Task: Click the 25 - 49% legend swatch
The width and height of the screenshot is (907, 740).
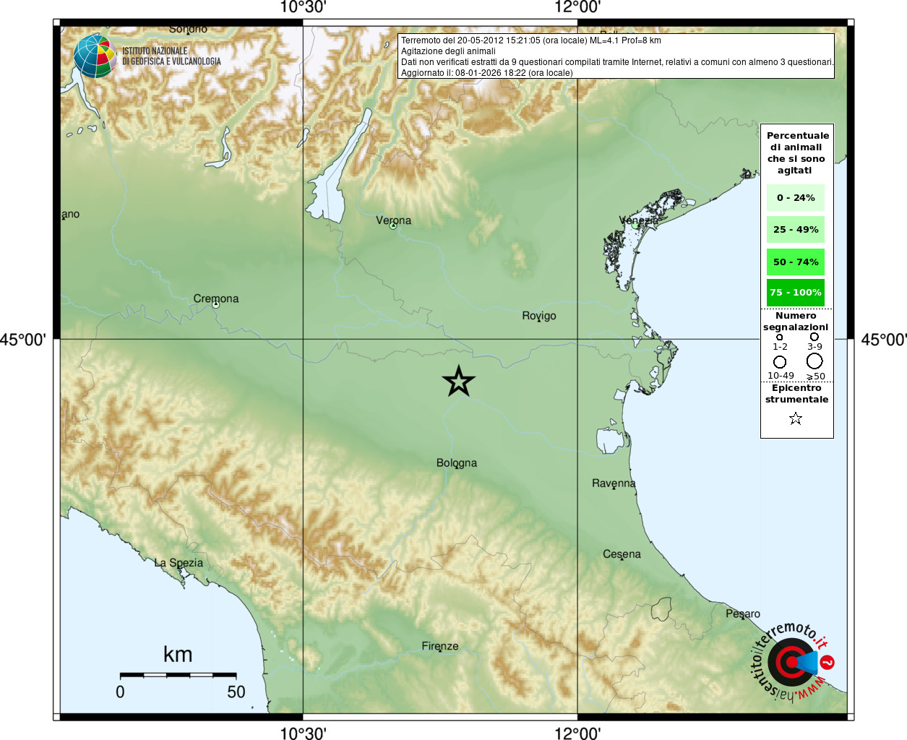Action: pos(796,230)
